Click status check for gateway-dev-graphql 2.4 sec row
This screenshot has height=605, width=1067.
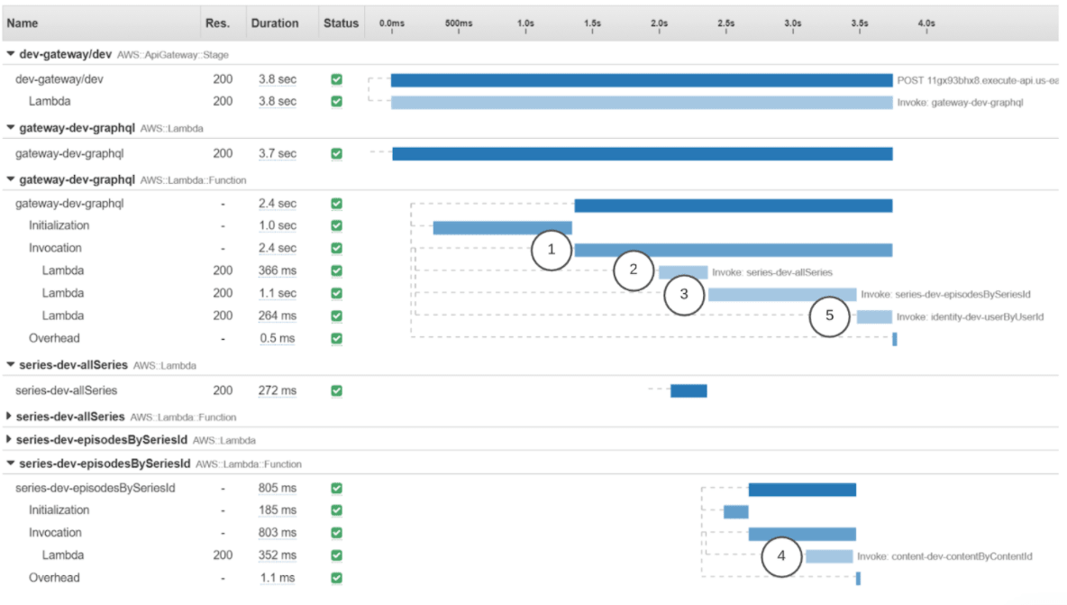(x=337, y=204)
